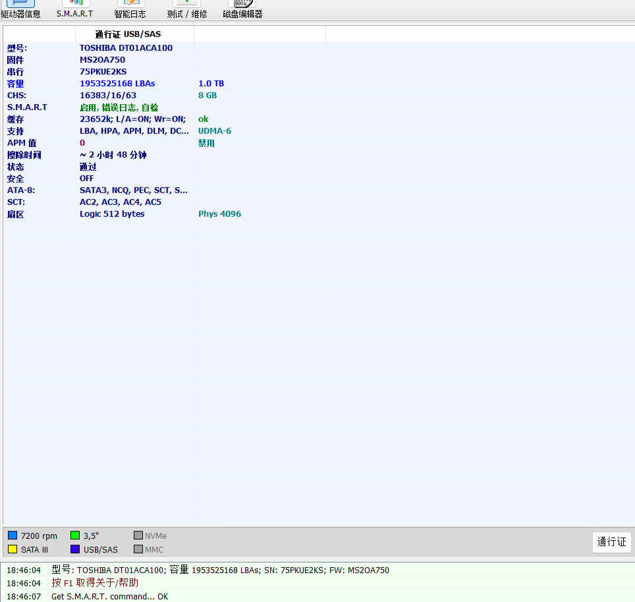This screenshot has width=635, height=602.
Task: Click the UDMA-6 cell
Action: (215, 131)
